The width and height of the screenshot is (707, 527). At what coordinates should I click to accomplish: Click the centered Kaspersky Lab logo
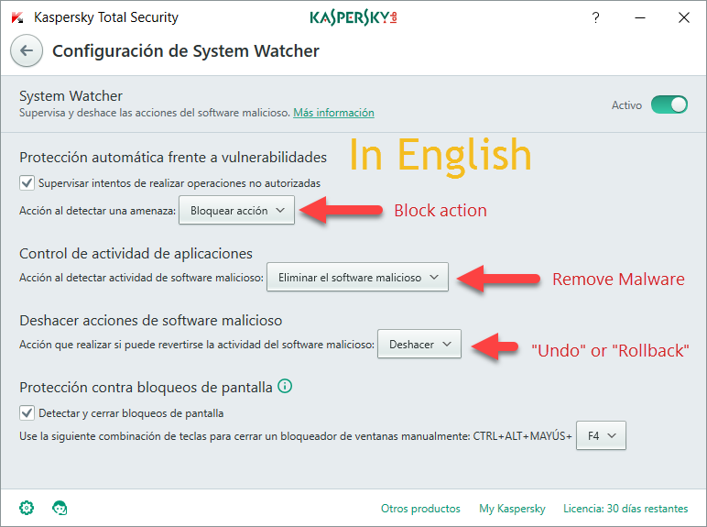pyautogui.click(x=353, y=17)
